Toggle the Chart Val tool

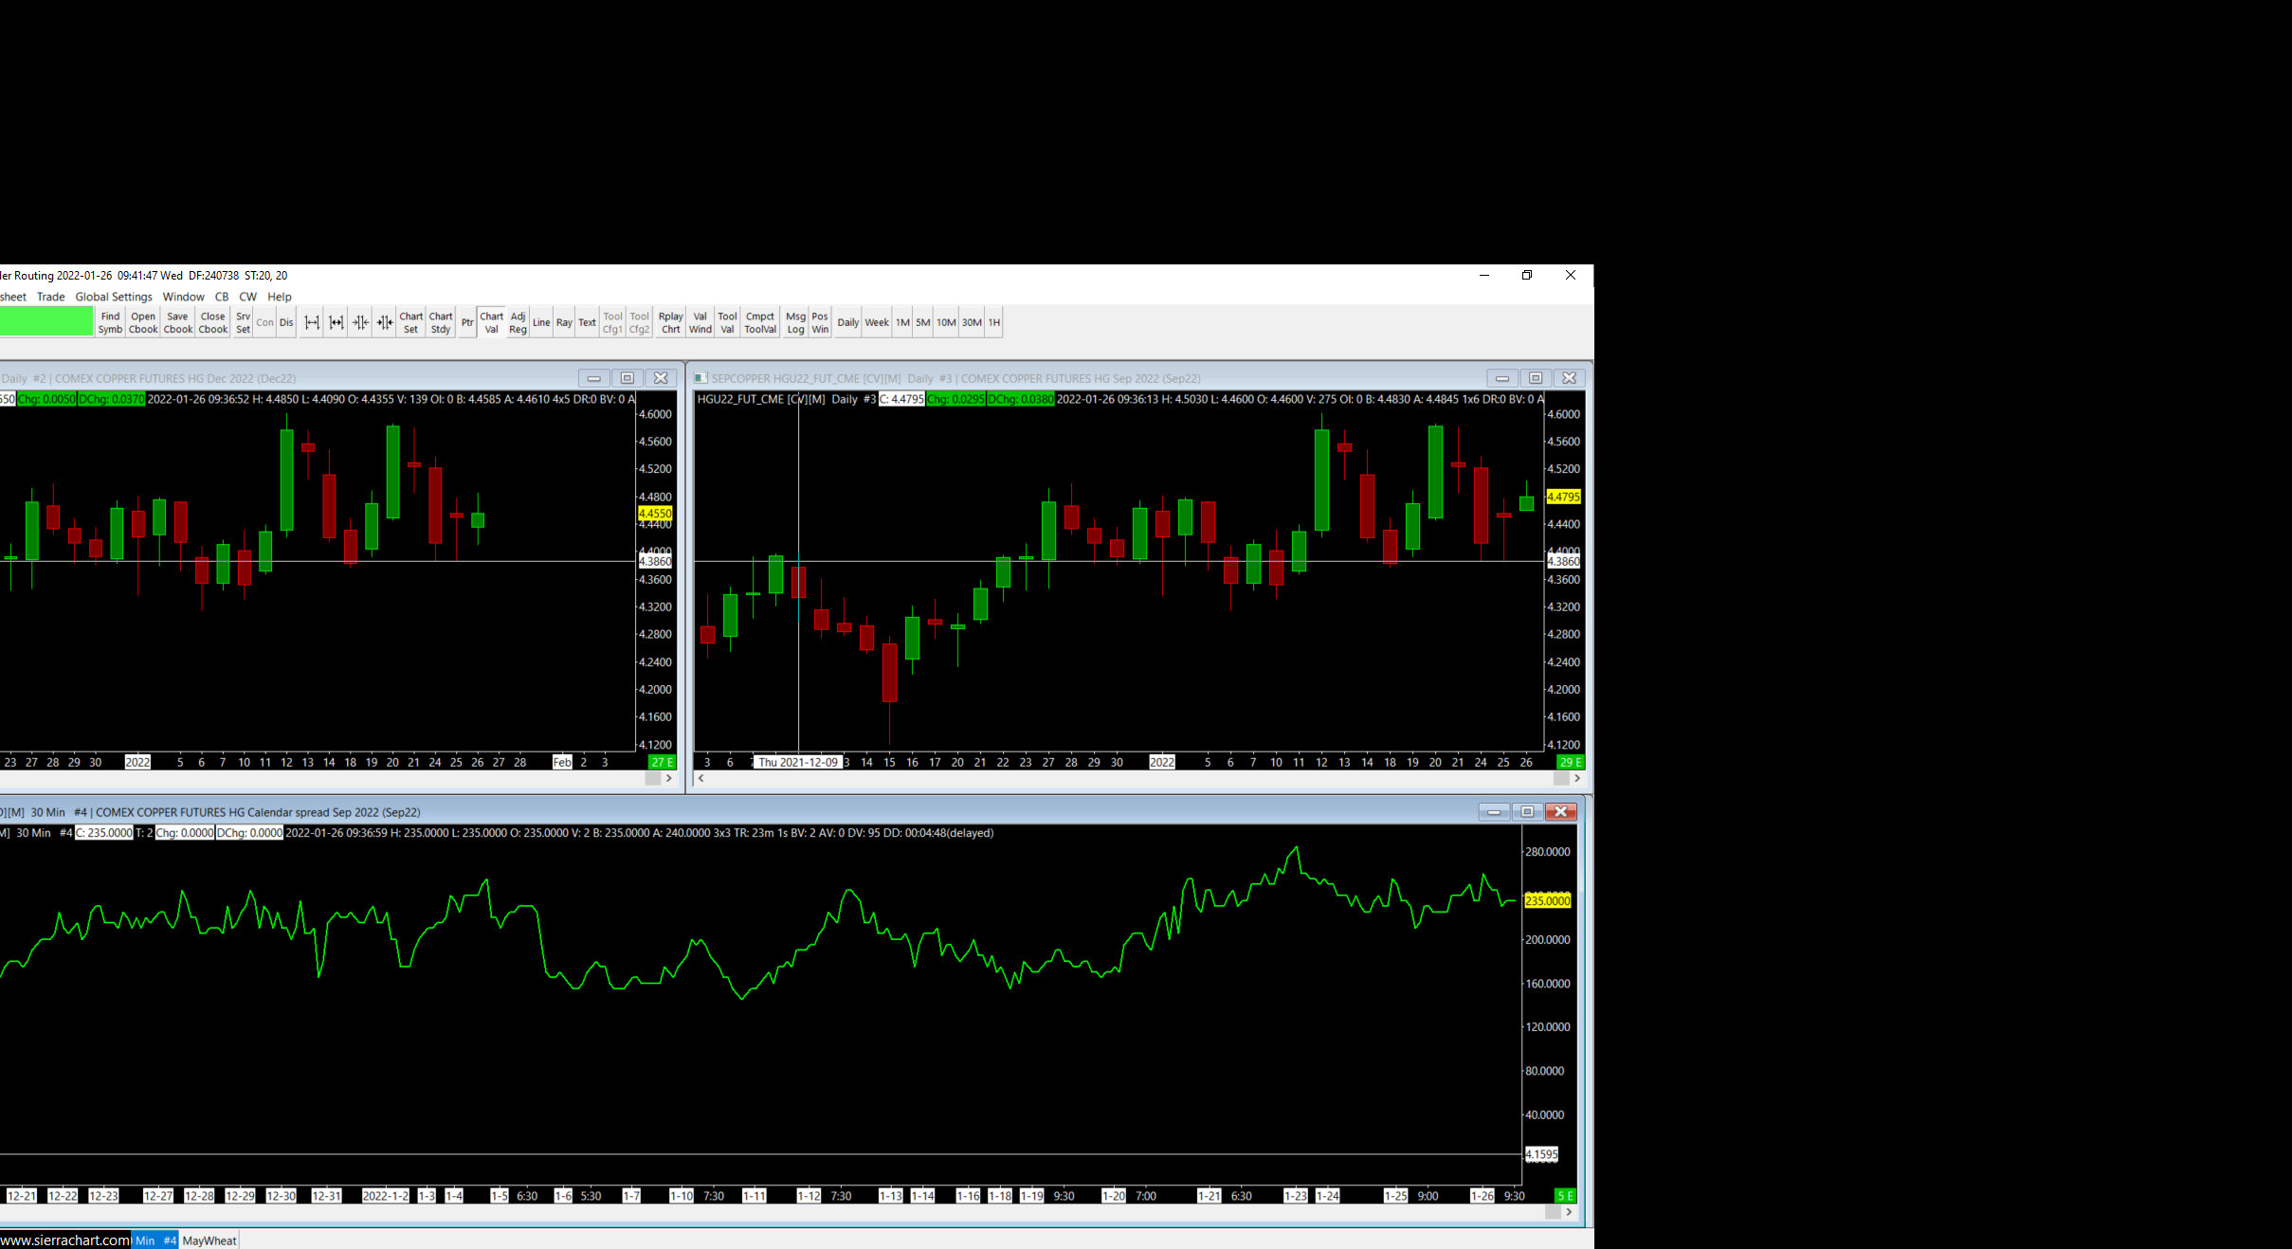(491, 323)
